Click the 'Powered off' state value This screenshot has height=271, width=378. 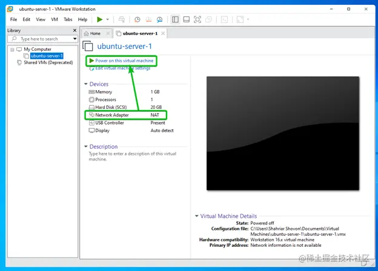click(x=262, y=223)
